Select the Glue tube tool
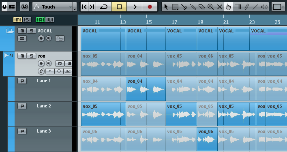The width and height of the screenshot is (287, 152). click(x=193, y=7)
